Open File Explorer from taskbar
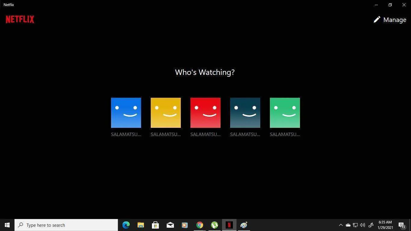The height and width of the screenshot is (231, 411). click(141, 225)
